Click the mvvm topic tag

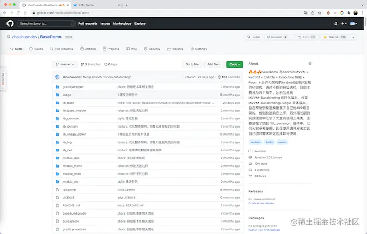coord(282,142)
